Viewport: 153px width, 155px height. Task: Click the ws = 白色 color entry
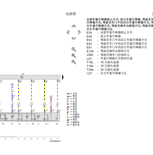coord(72,94)
